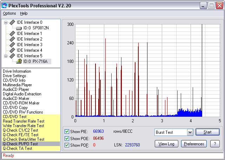The image size is (225, 160).
Task: Select ID:0 SP0812N drive in tree
Action: 36,28
